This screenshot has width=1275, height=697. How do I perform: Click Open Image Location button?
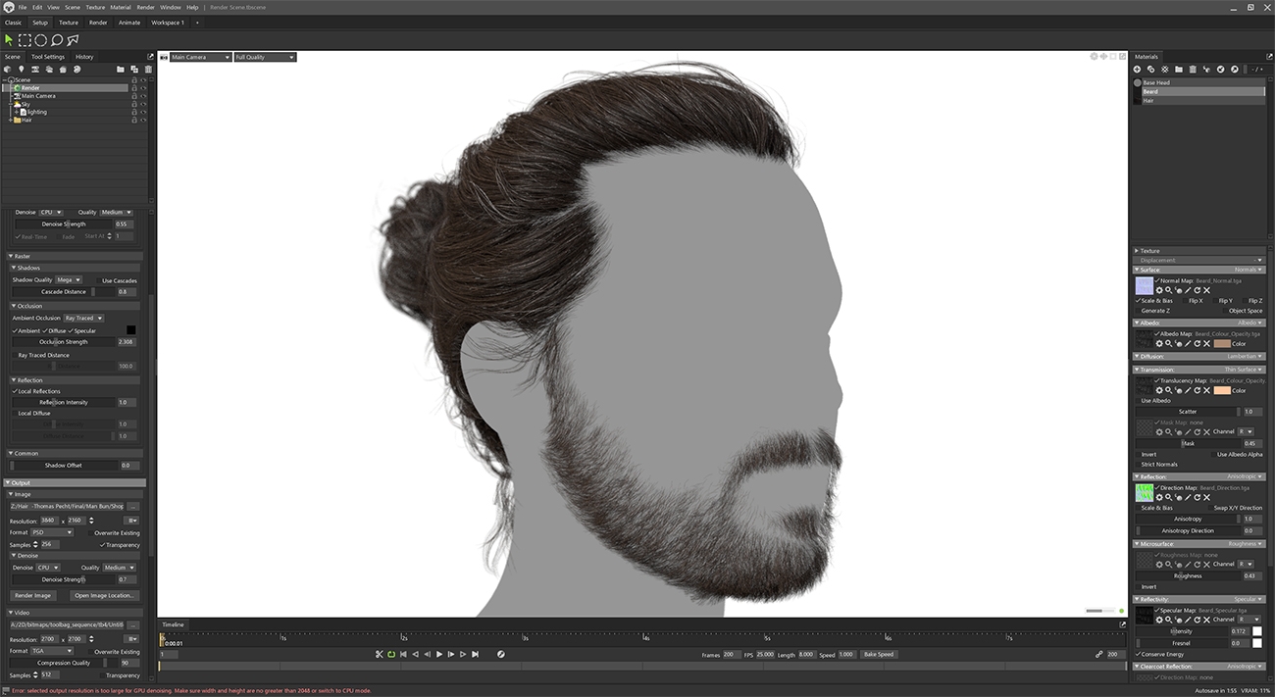click(x=105, y=595)
